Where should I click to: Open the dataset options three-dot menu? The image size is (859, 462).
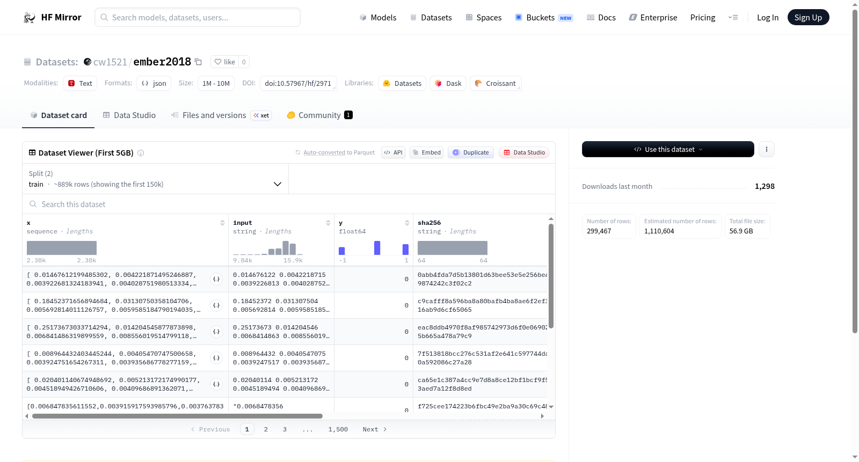click(767, 149)
